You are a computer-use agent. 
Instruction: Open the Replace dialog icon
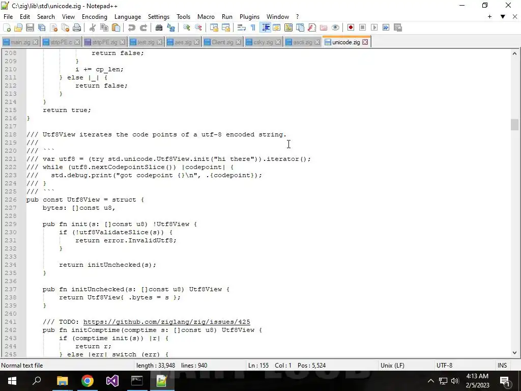(x=171, y=27)
